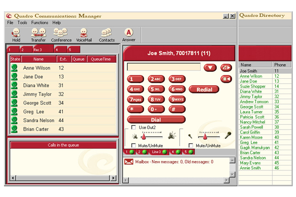Select line tab 1 below dial pad
296x197 pixels.
click(x=129, y=152)
